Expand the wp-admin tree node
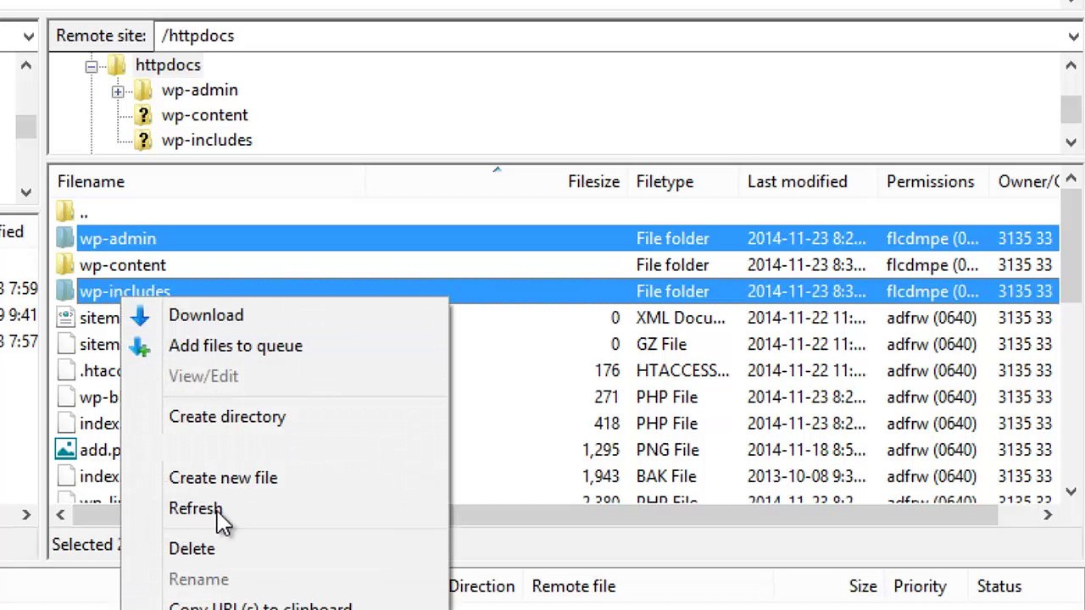The image size is (1085, 610). (118, 91)
